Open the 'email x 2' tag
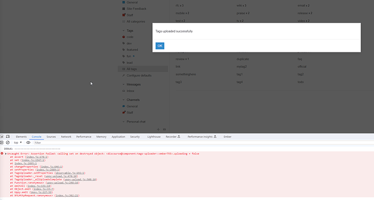Viewport: 374px width, 200px height. click(x=304, y=5)
